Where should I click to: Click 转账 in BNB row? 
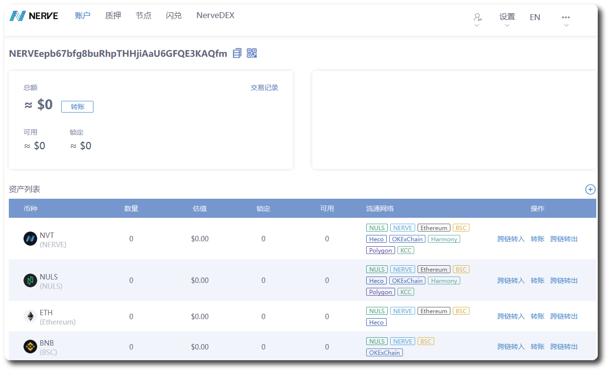538,347
